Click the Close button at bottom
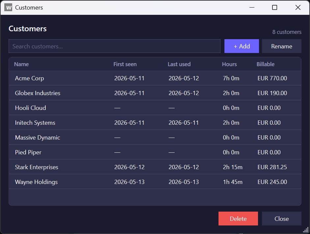 281,219
